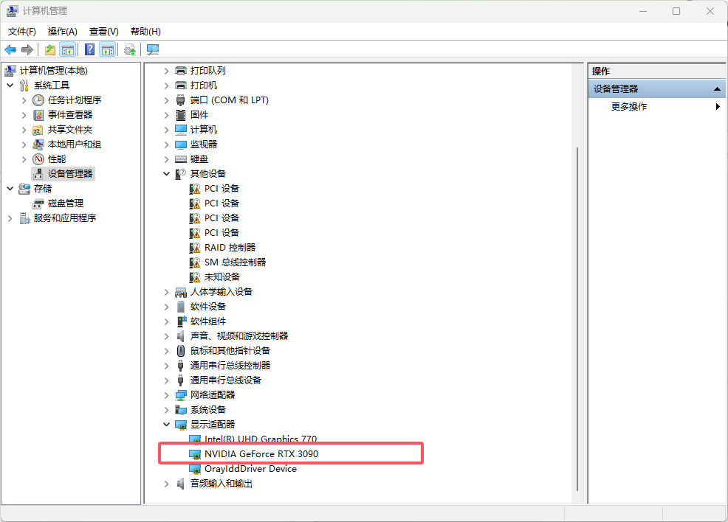This screenshot has width=728, height=522.
Task: Expand the 共享文件夹 node
Action: (24, 130)
